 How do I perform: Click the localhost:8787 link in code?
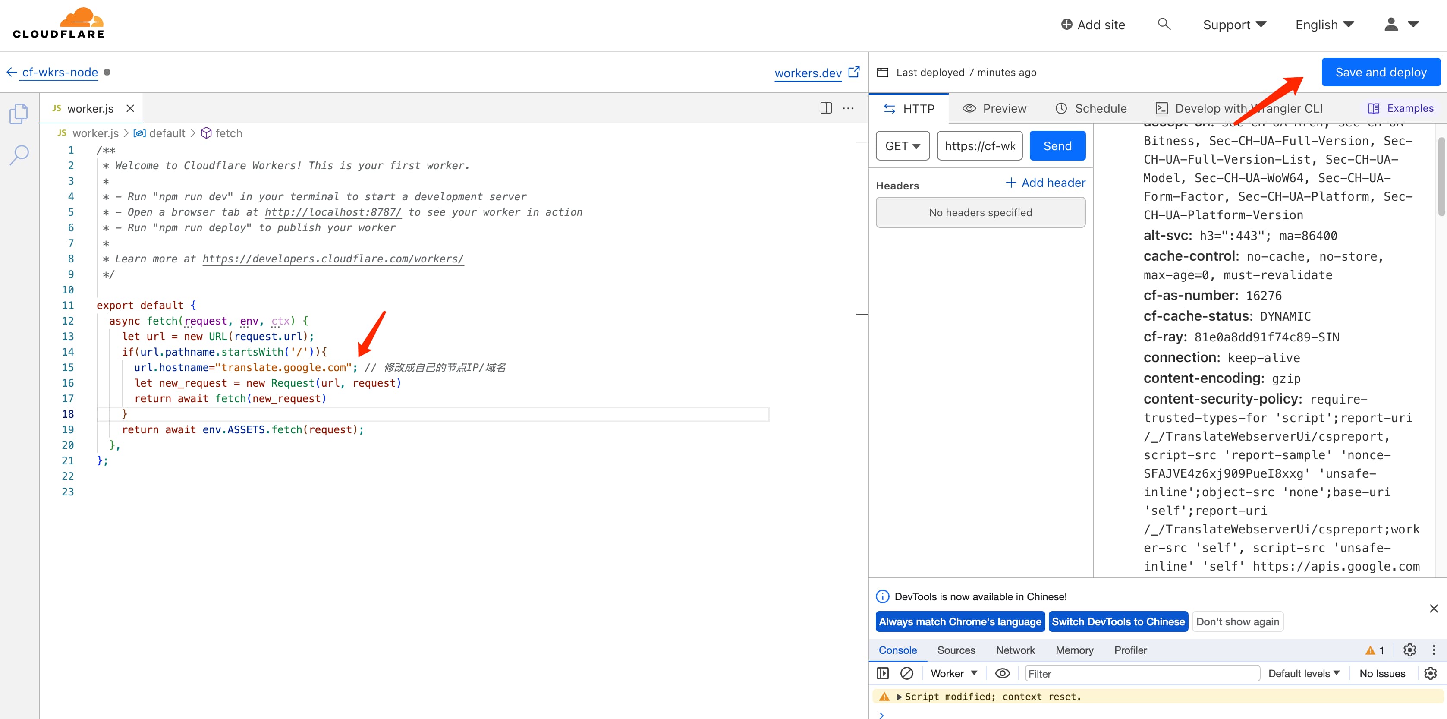tap(333, 212)
